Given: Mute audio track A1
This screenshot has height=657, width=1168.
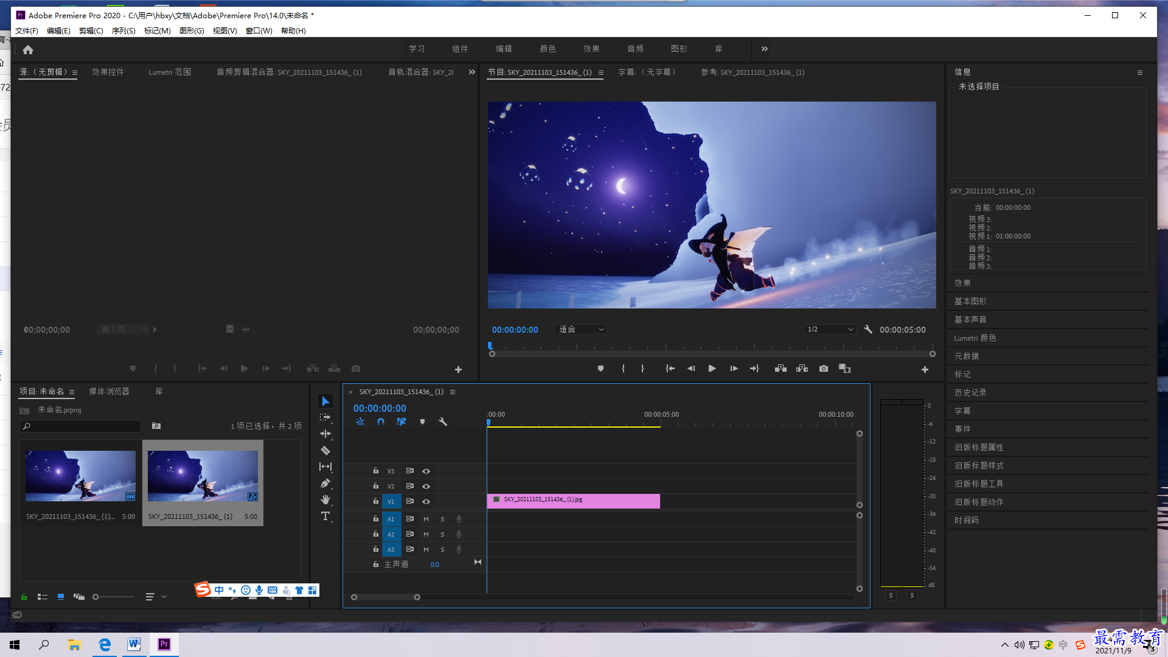Looking at the screenshot, I should [426, 519].
